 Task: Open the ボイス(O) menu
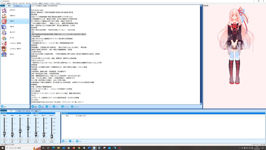[28, 3]
